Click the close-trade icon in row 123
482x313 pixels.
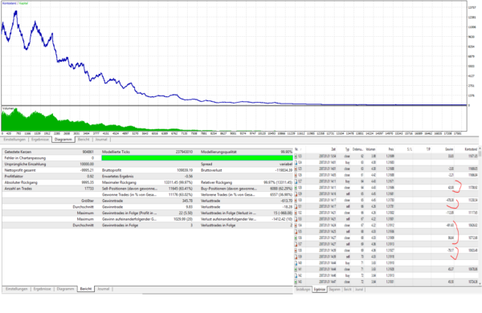click(x=296, y=156)
